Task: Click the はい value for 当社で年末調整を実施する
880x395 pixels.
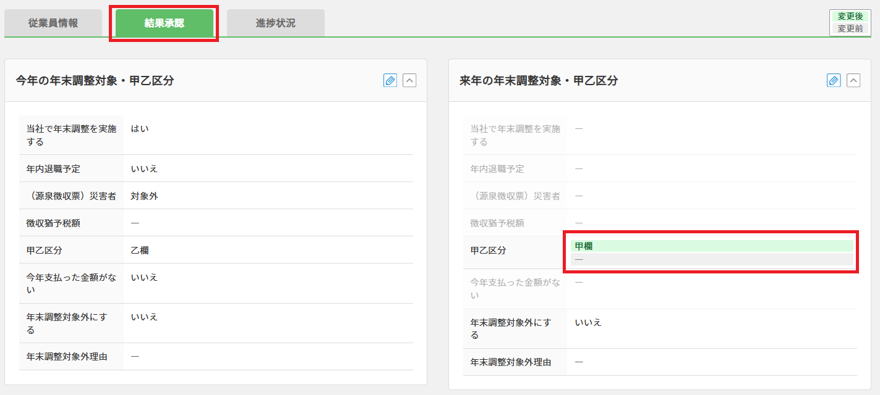Action: [139, 129]
